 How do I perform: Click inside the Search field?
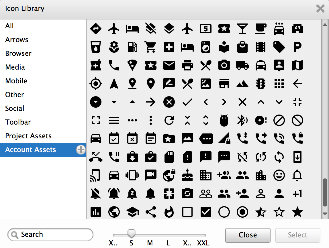[50, 235]
